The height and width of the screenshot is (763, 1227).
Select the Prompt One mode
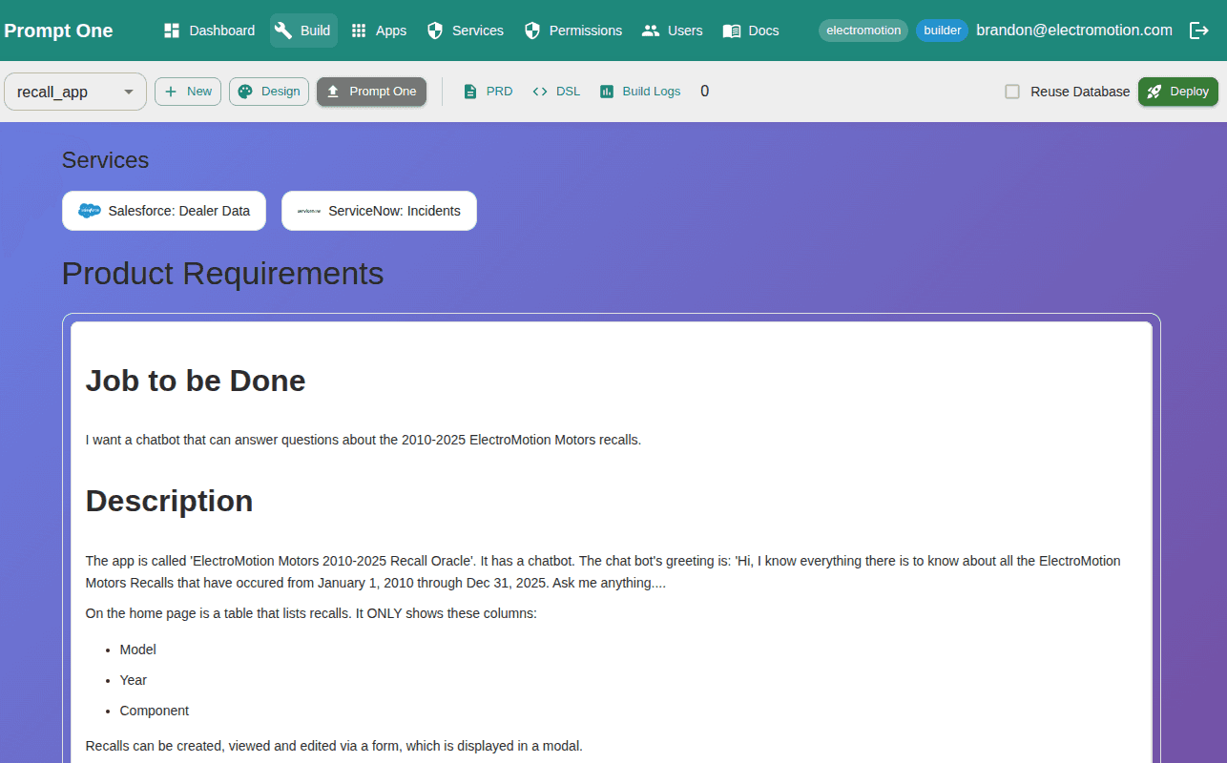tap(371, 91)
